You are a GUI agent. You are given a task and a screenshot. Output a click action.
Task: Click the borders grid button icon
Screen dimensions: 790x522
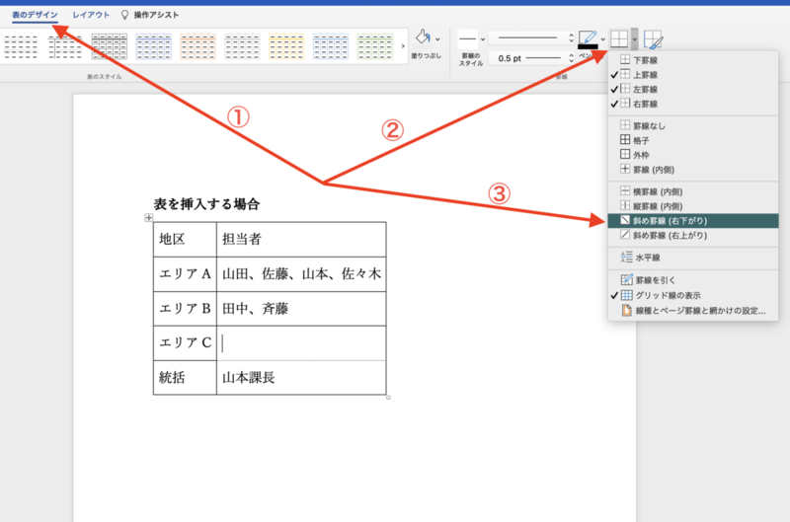[x=619, y=38]
